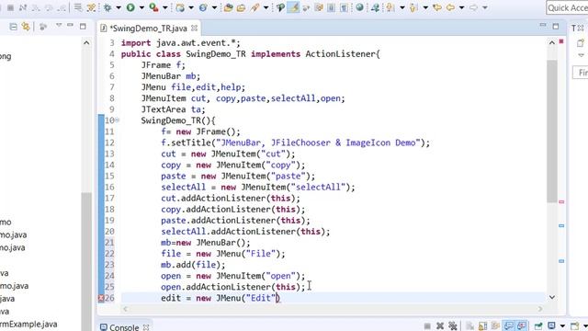Open the Search dropdown arrow
Viewport: 588px width, 331px height.
coord(266,7)
